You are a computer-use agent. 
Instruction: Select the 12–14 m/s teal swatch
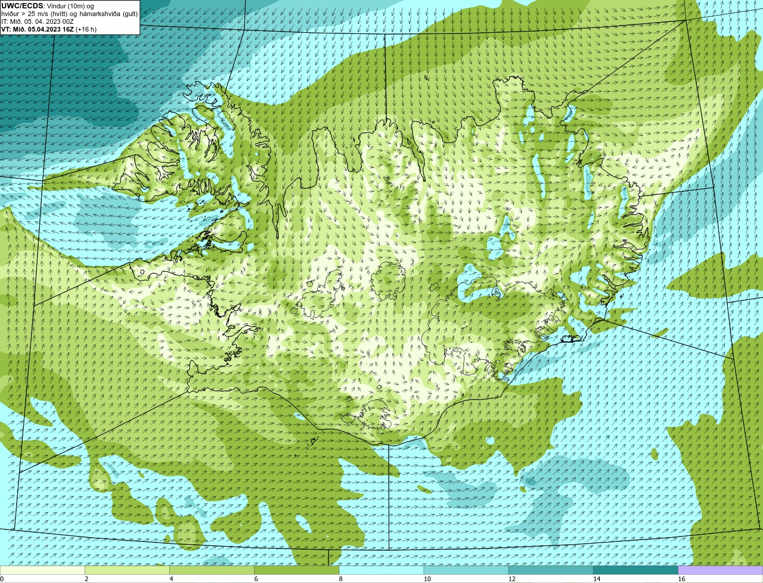pos(551,570)
